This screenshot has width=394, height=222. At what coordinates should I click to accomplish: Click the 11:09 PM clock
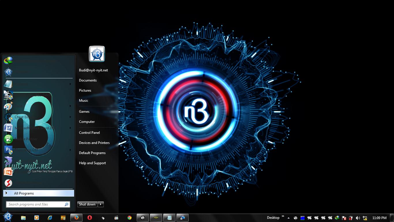click(x=379, y=218)
